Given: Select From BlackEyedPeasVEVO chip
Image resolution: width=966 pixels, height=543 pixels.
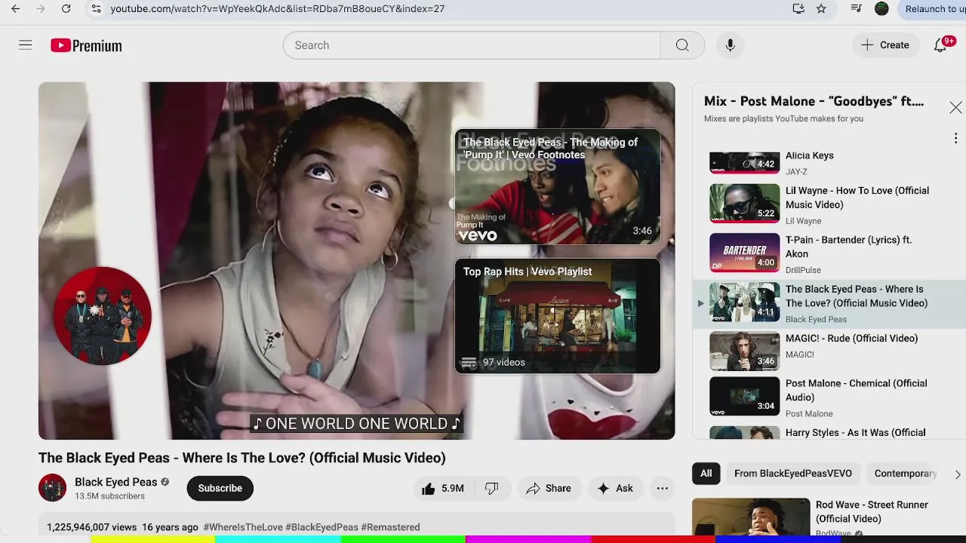Looking at the screenshot, I should [793, 474].
